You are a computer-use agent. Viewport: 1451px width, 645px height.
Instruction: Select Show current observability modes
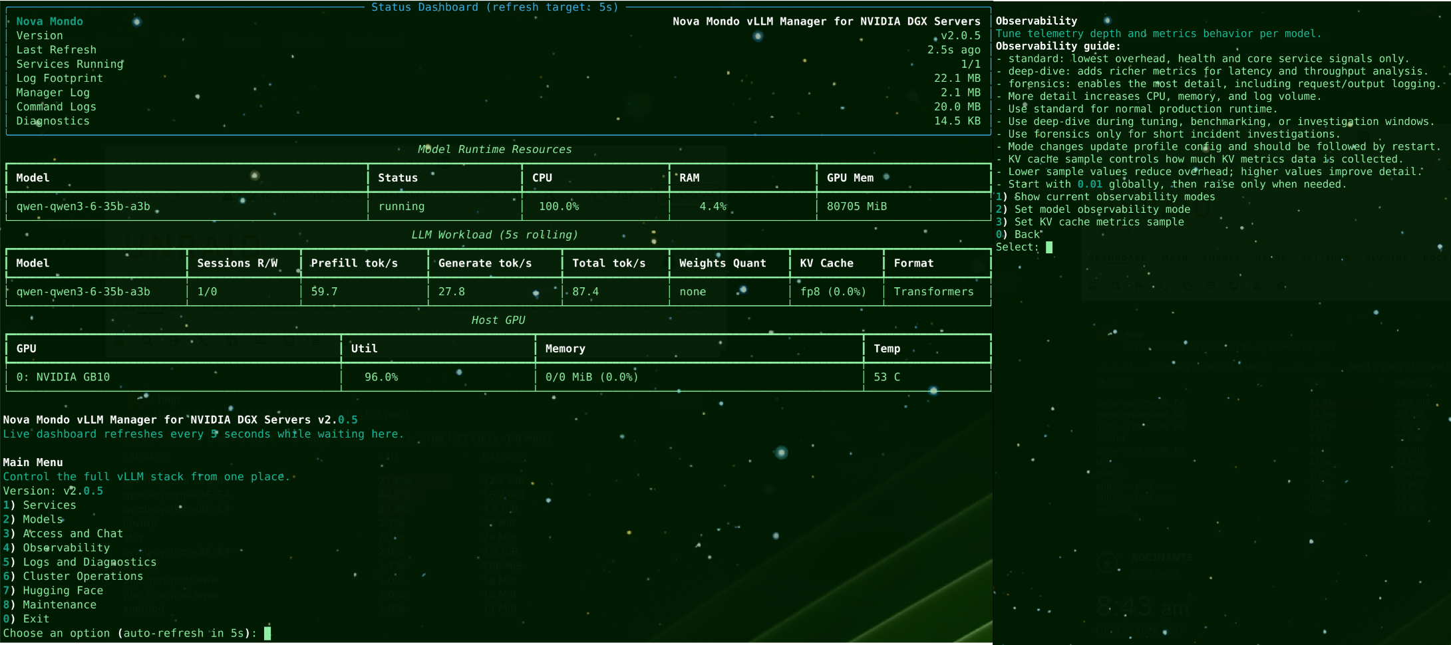(x=1106, y=197)
